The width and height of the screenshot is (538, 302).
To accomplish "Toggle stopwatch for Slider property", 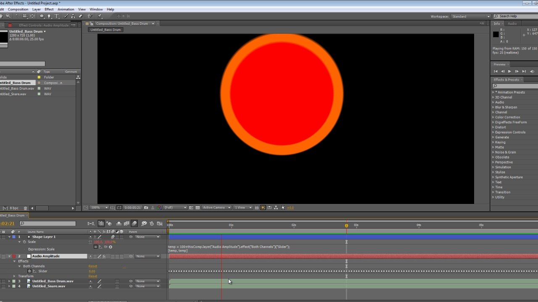I will [29, 271].
